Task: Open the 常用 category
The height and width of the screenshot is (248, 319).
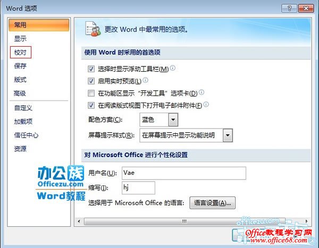Action: coord(39,25)
